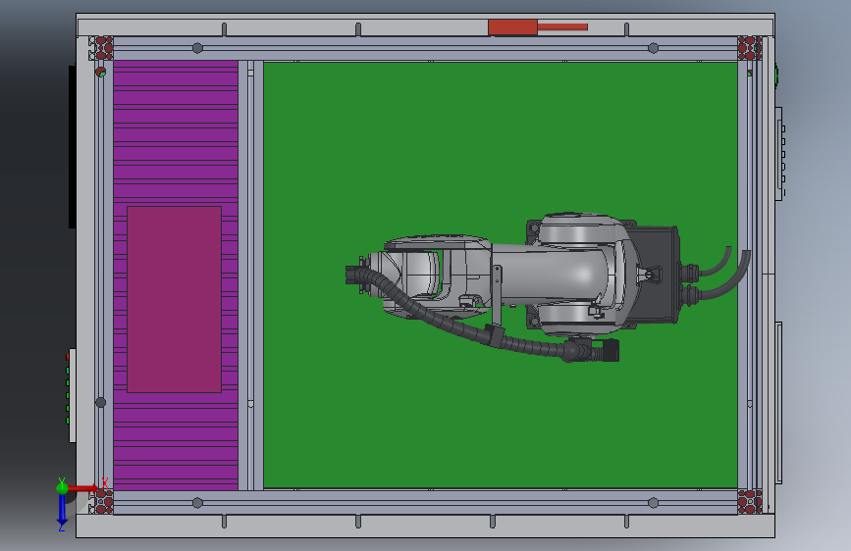The width and height of the screenshot is (851, 551).
Task: Select the bottom-left corner bracket near the triad
Action: (x=101, y=502)
